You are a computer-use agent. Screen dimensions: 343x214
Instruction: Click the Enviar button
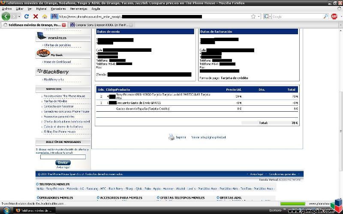pos(63,163)
